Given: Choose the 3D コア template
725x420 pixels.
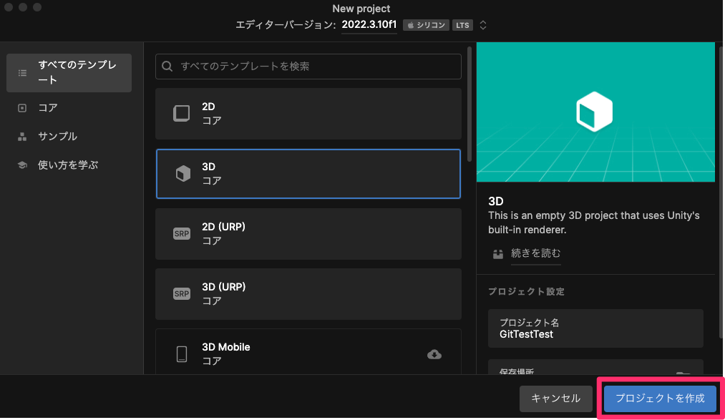Looking at the screenshot, I should coord(308,174).
